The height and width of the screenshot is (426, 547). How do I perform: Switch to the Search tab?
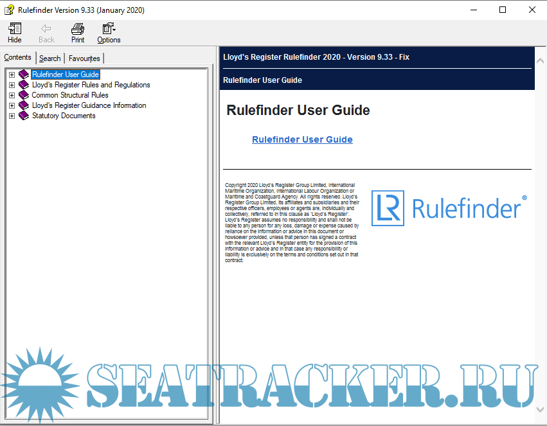[49, 57]
